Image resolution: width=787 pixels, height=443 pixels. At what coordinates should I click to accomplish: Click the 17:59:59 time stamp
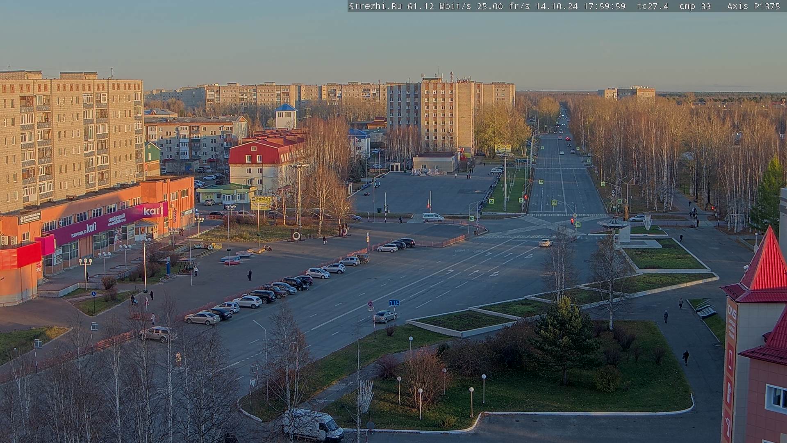[604, 6]
